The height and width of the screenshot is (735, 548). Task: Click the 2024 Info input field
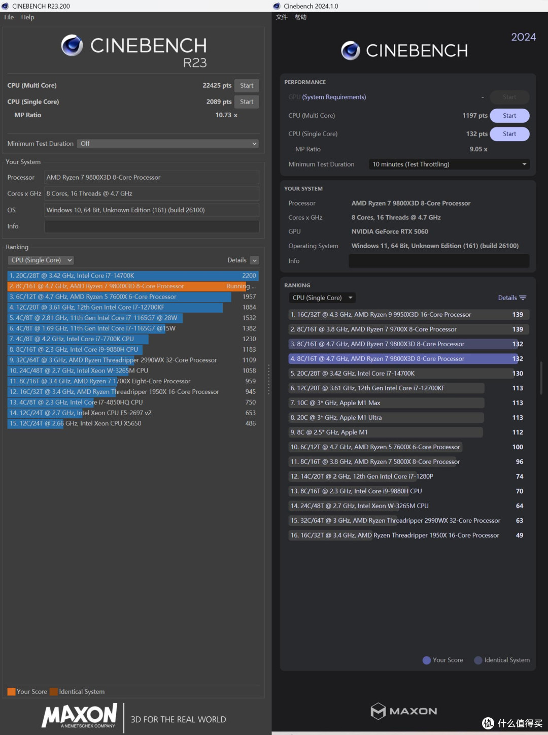[x=439, y=261]
